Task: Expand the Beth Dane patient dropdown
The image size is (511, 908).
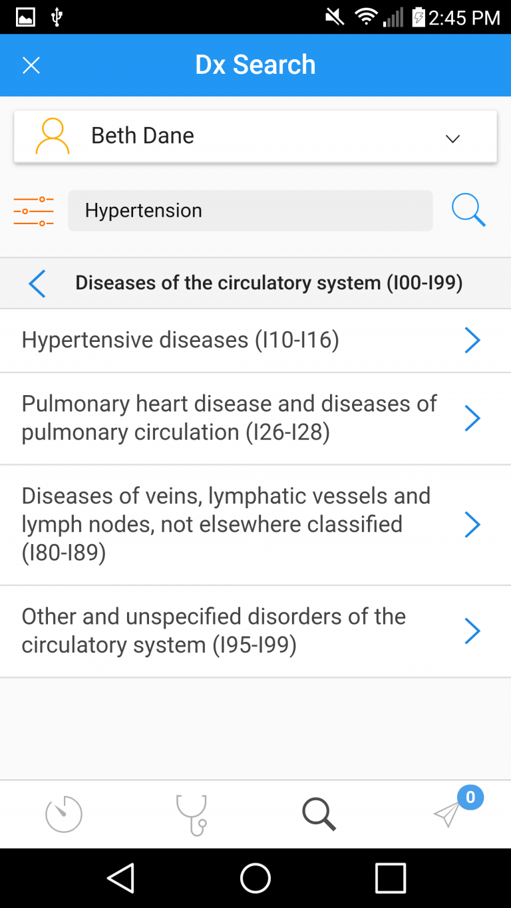Action: (x=452, y=138)
